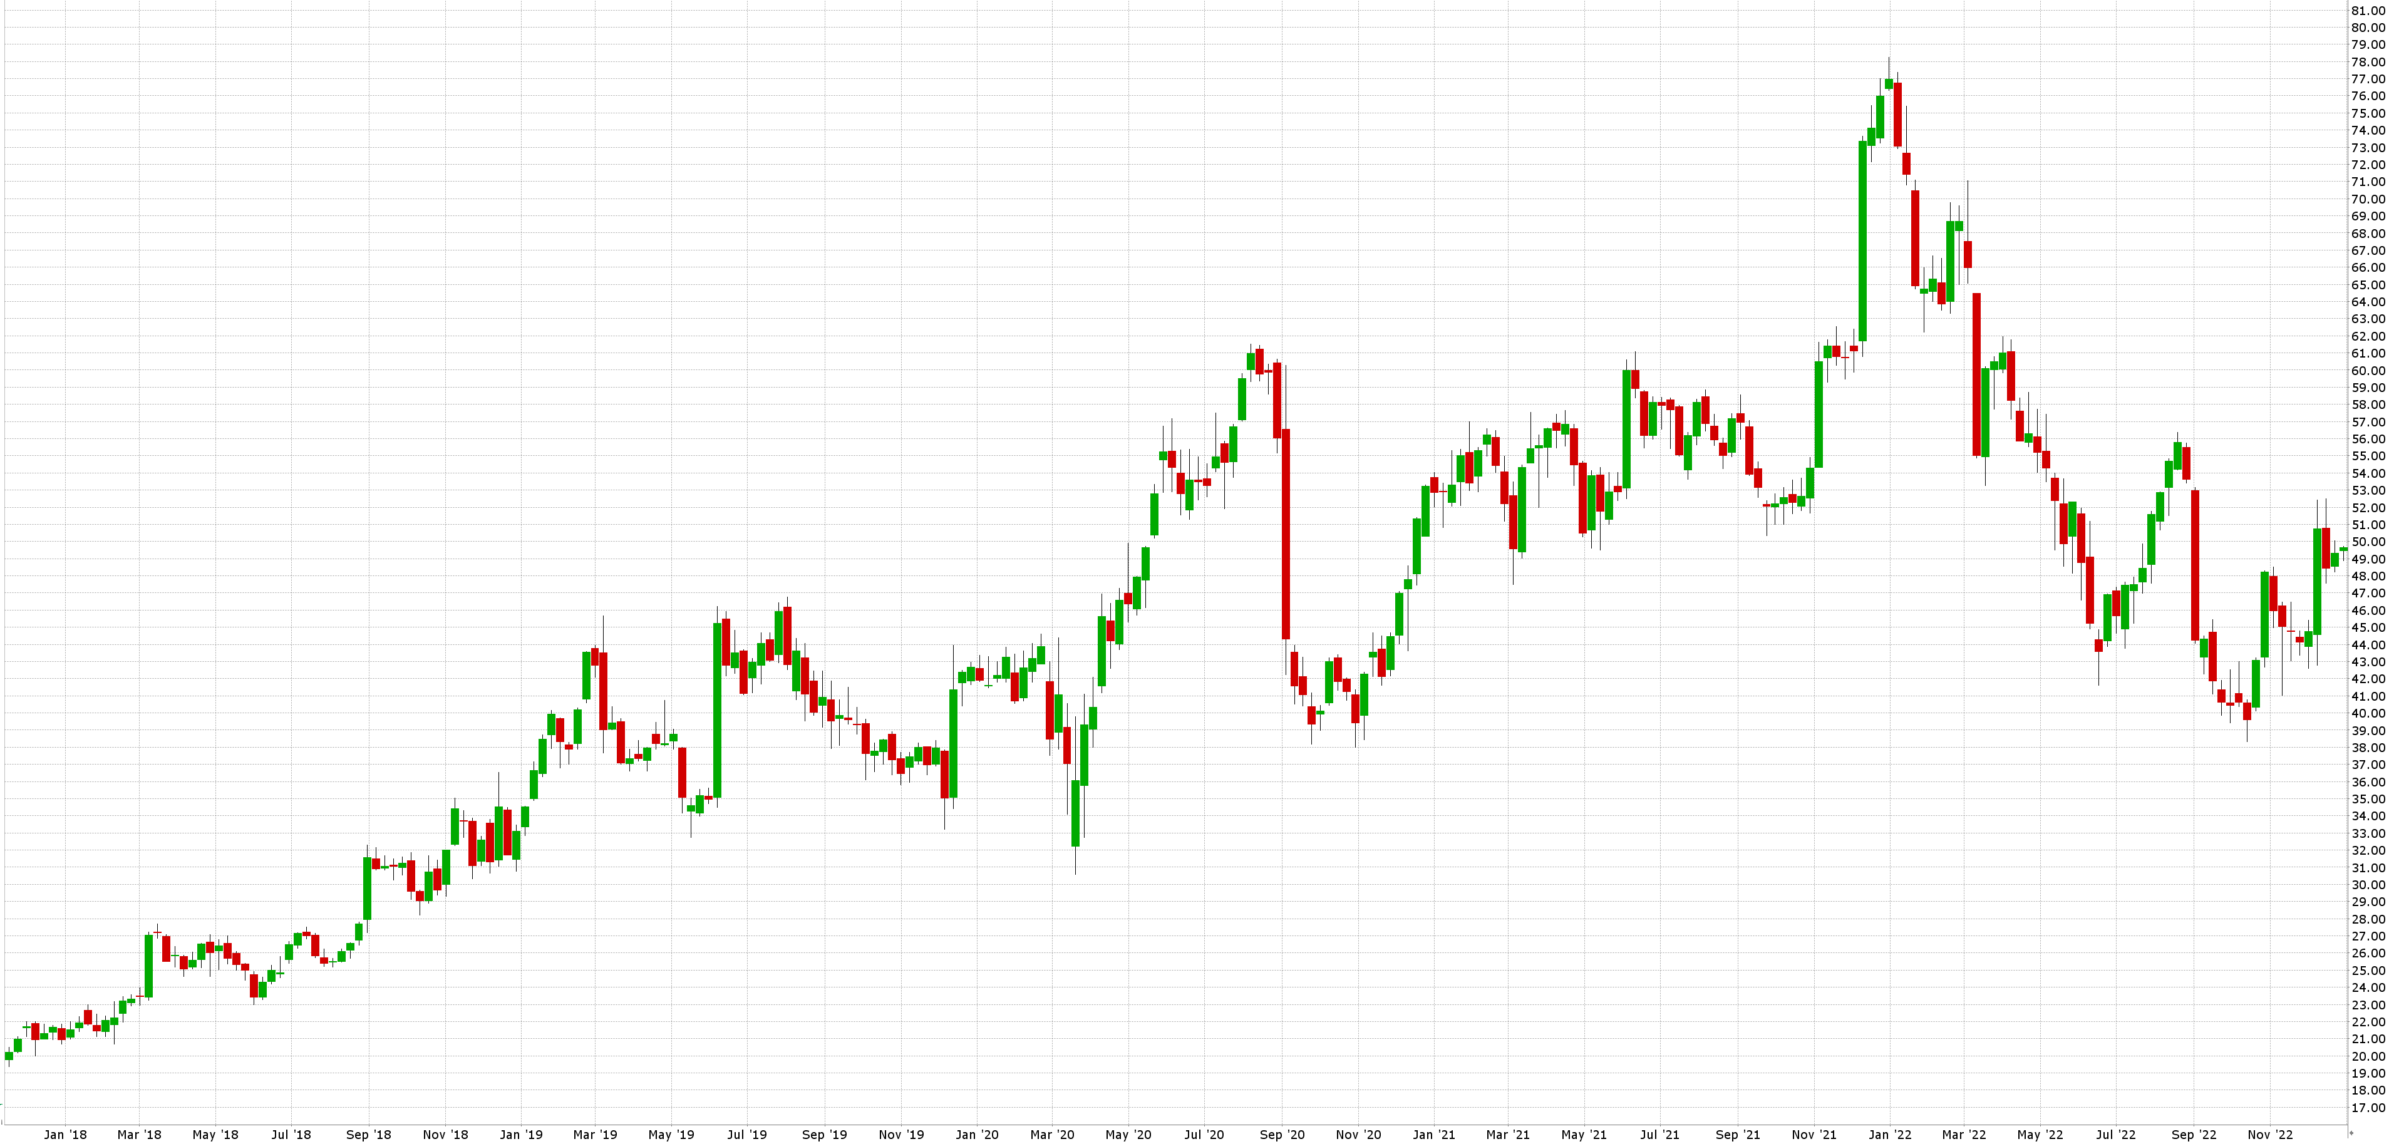Select the "Jan '18" date axis label
The width and height of the screenshot is (2389, 1144).
[x=65, y=1135]
